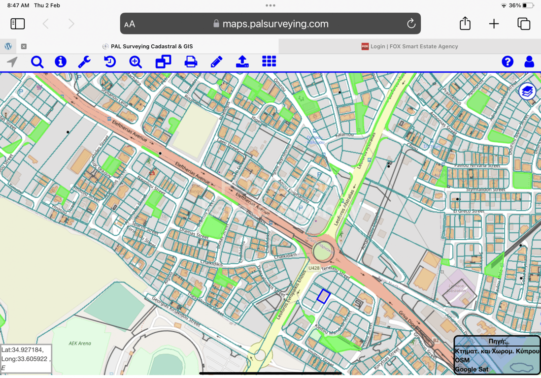Toggle the map layers panel
The image size is (541, 378).
tap(527, 92)
